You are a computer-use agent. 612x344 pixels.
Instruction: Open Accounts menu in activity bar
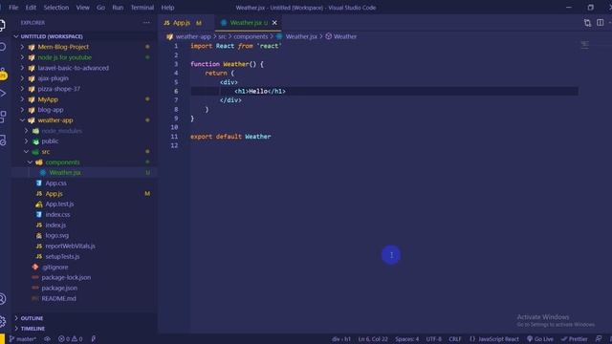pyautogui.click(x=2, y=299)
